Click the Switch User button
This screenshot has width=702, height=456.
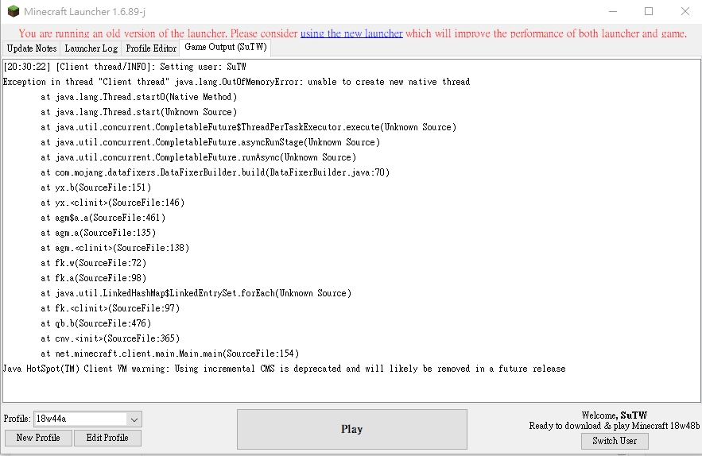pos(615,441)
